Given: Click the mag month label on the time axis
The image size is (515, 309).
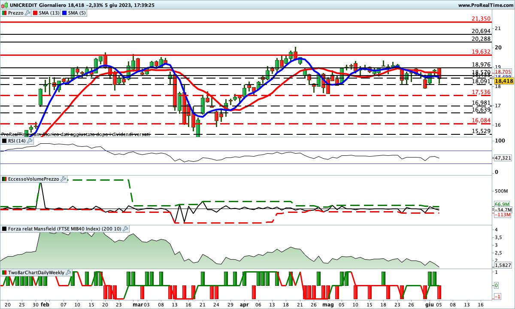Looking at the screenshot, I should pos(327,304).
